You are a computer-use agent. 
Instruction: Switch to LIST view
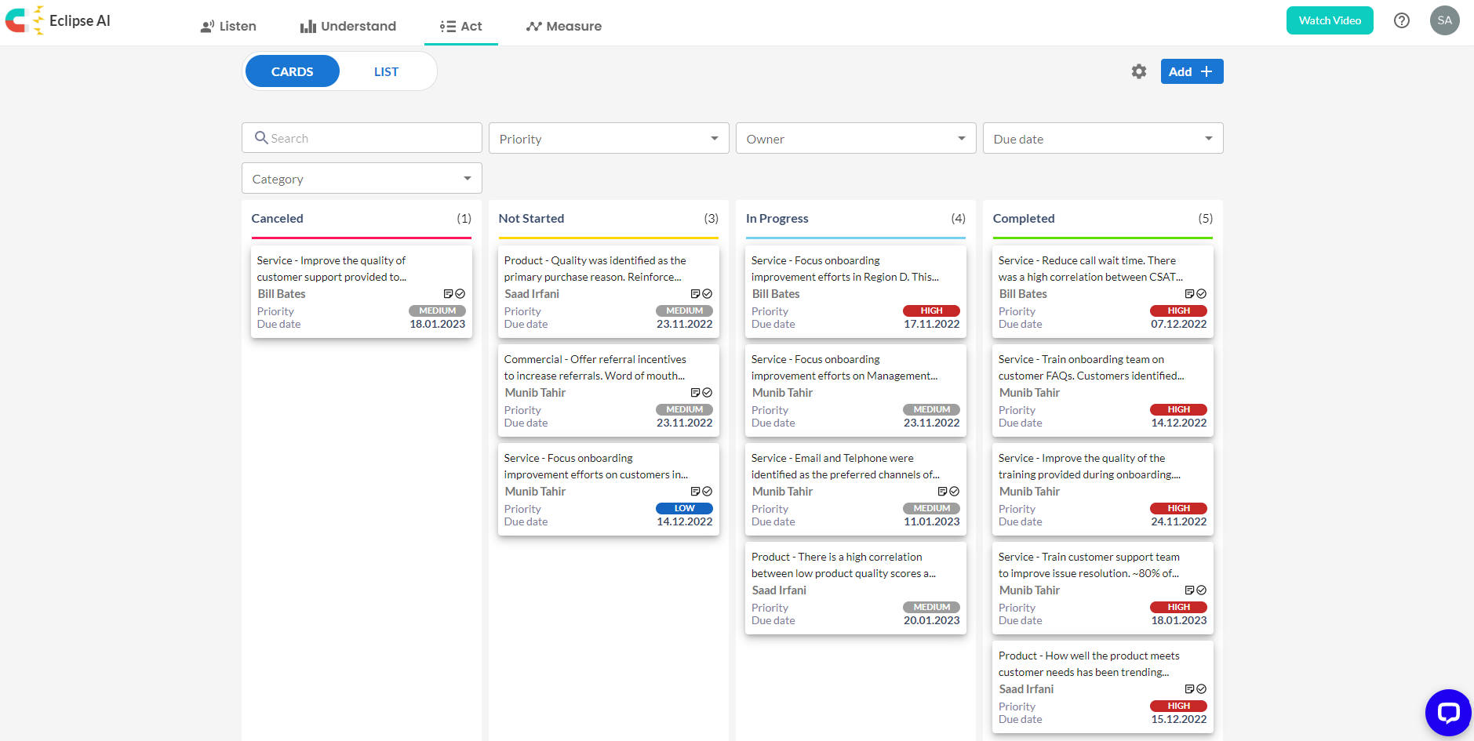point(386,71)
